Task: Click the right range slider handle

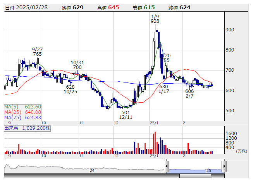Action: [224, 167]
